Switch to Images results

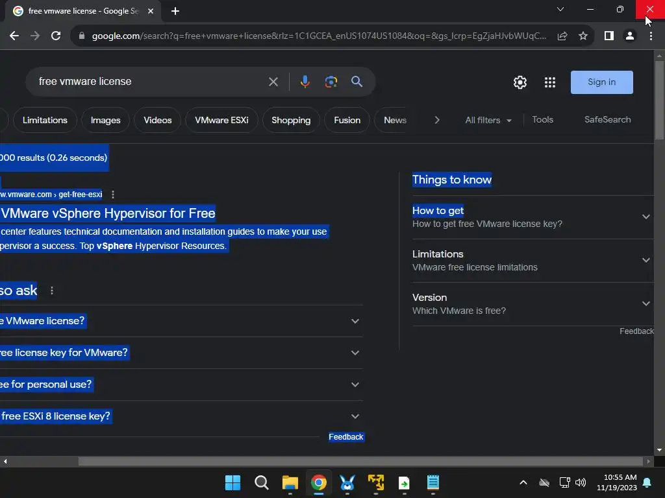click(106, 120)
